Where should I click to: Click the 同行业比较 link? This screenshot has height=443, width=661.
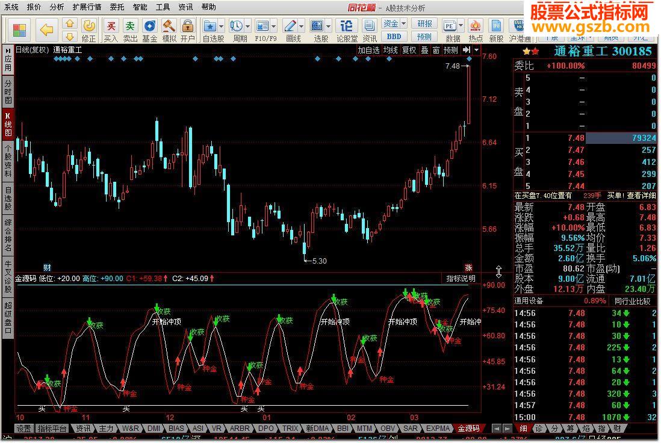pos(632,301)
